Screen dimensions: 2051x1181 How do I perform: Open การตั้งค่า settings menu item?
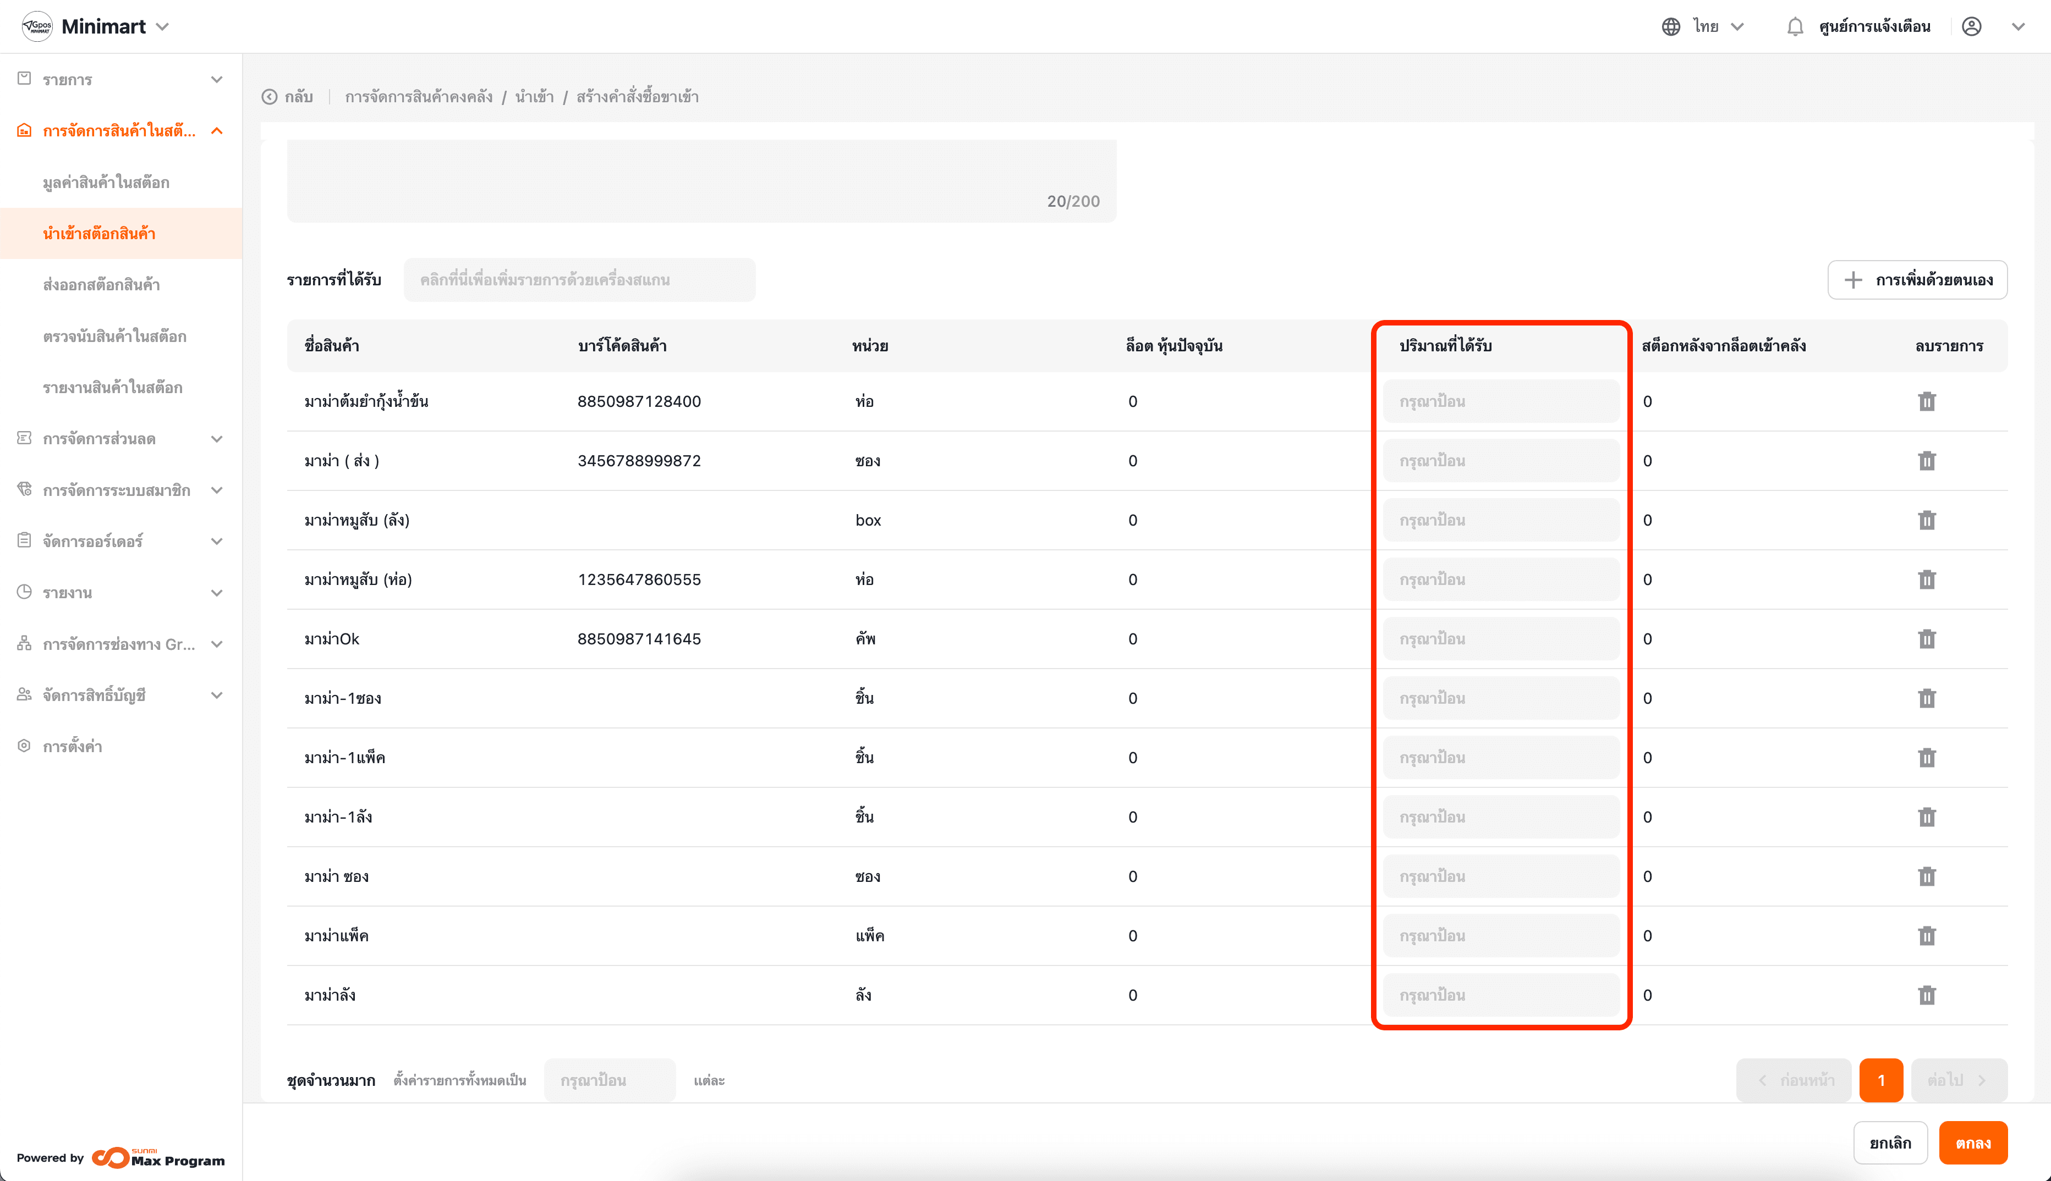pyautogui.click(x=72, y=746)
